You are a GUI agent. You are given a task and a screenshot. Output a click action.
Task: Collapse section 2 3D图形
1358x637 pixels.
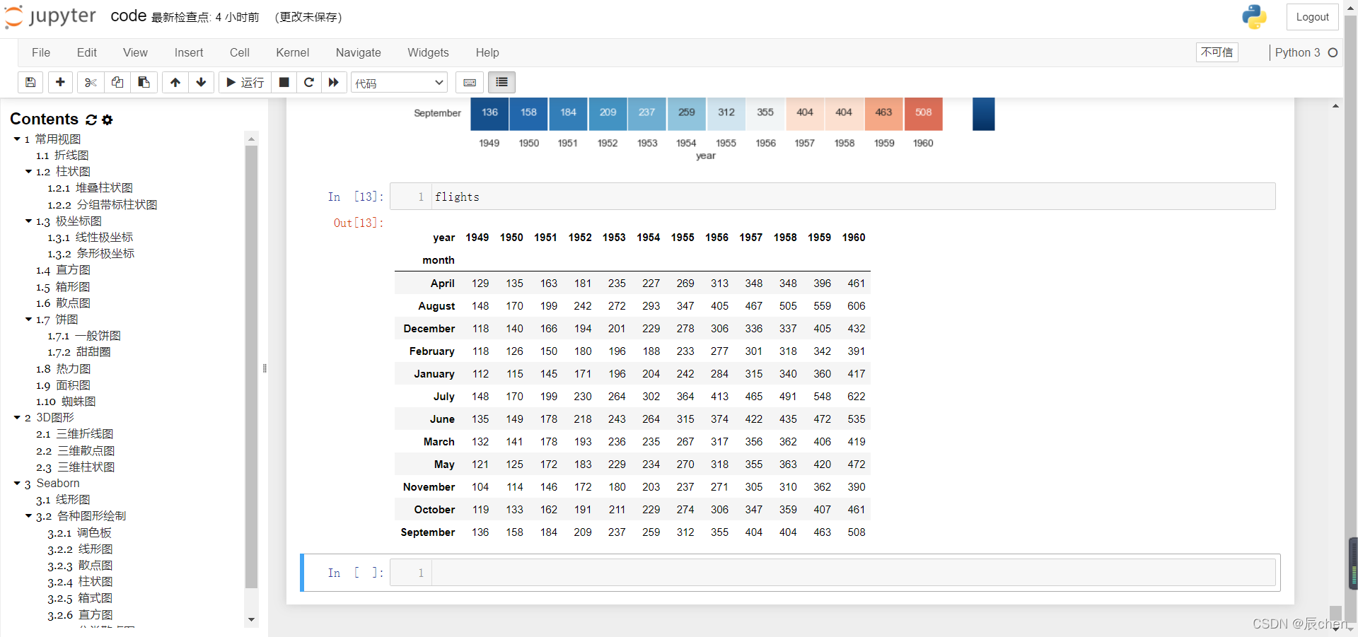click(17, 418)
